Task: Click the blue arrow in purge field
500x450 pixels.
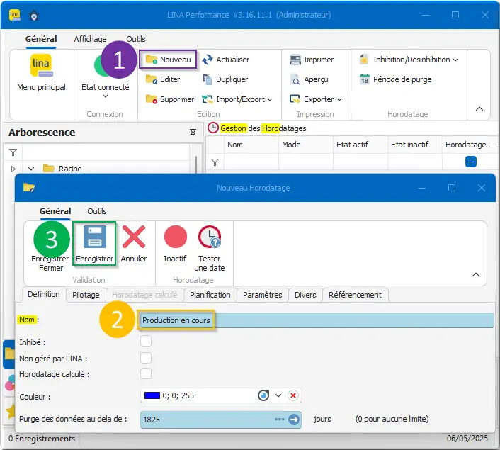Action: (294, 420)
